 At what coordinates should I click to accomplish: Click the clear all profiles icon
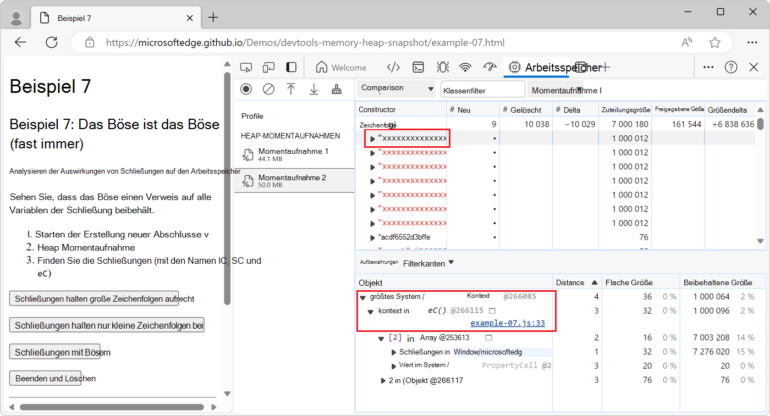tap(268, 89)
